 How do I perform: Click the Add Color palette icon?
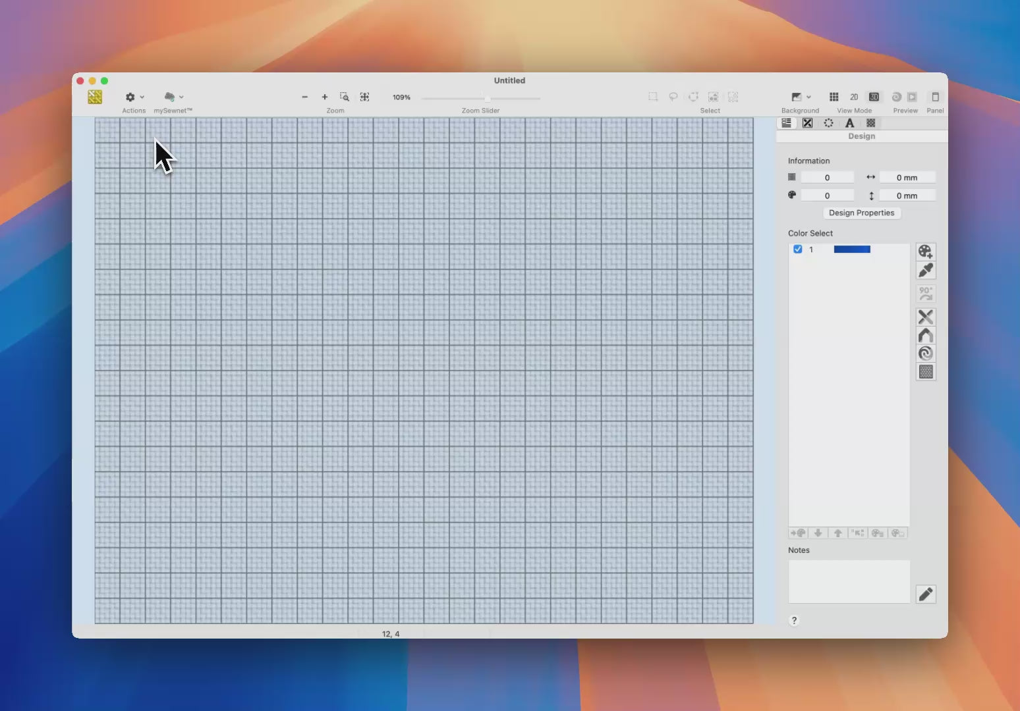pos(926,251)
